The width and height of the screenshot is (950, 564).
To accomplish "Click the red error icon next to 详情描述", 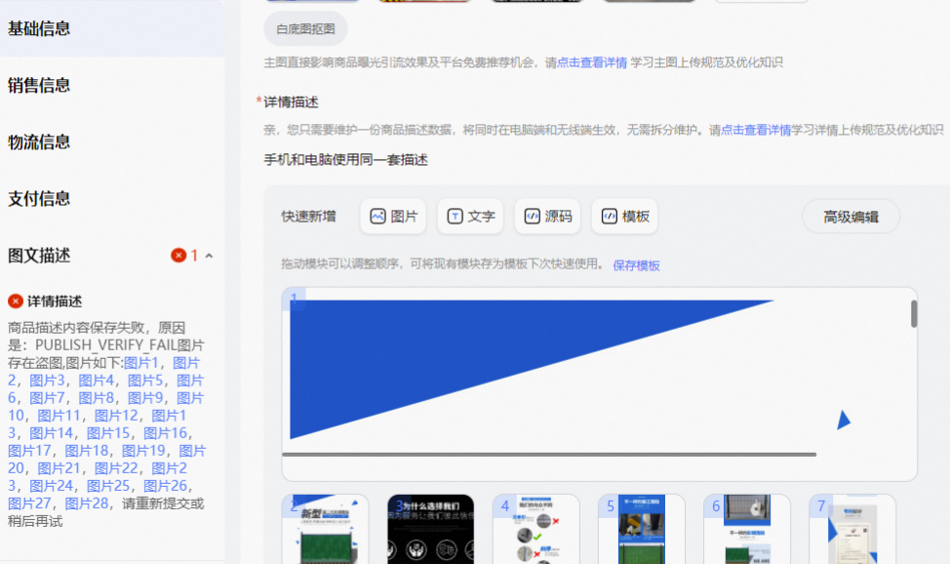I will 16,301.
